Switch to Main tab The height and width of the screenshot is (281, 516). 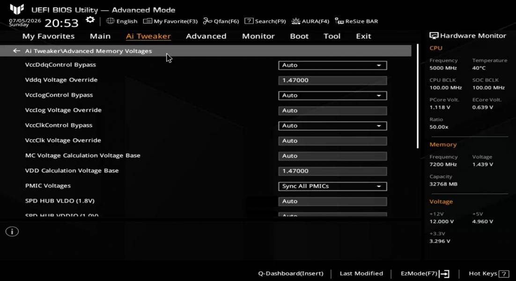tap(100, 36)
